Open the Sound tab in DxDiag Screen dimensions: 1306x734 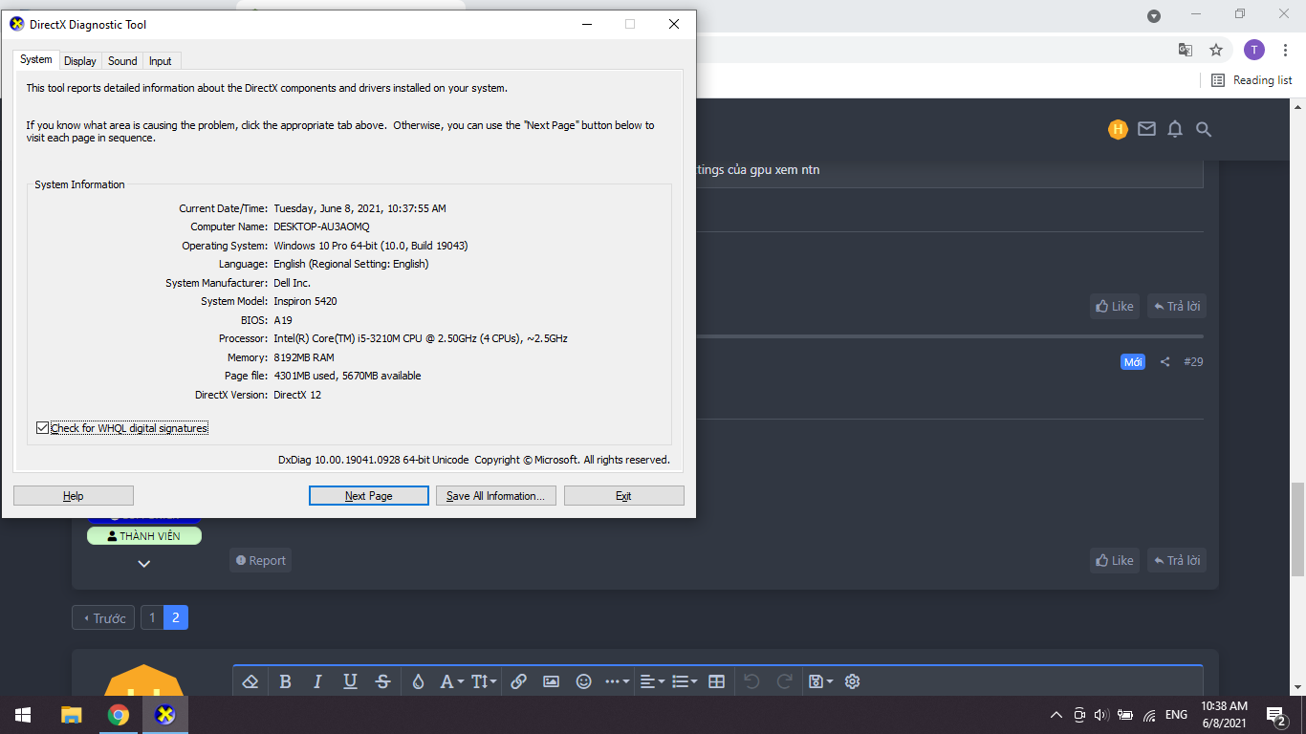click(122, 61)
